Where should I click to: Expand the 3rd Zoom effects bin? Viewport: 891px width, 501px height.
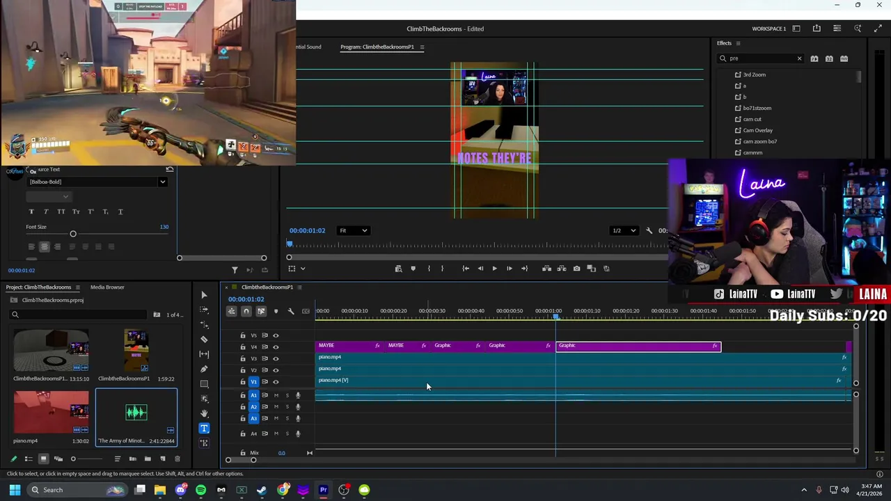pyautogui.click(x=738, y=74)
